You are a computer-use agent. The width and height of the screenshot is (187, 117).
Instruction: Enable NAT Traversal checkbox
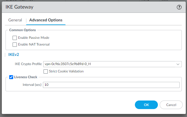click(15, 45)
